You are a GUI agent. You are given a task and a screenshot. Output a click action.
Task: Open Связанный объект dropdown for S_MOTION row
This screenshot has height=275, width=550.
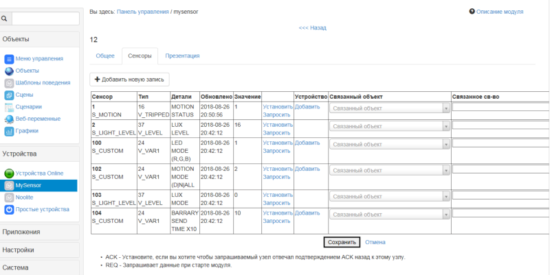(390, 108)
